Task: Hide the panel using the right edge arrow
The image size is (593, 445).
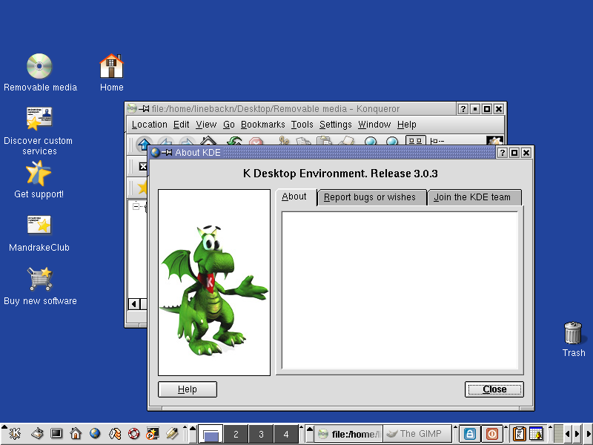Action: tap(589, 434)
